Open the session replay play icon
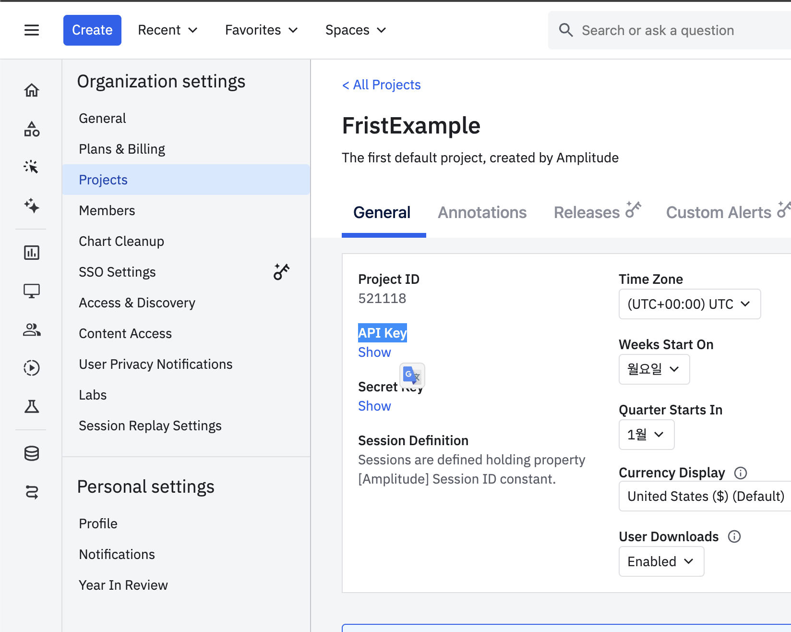791x632 pixels. (x=32, y=368)
